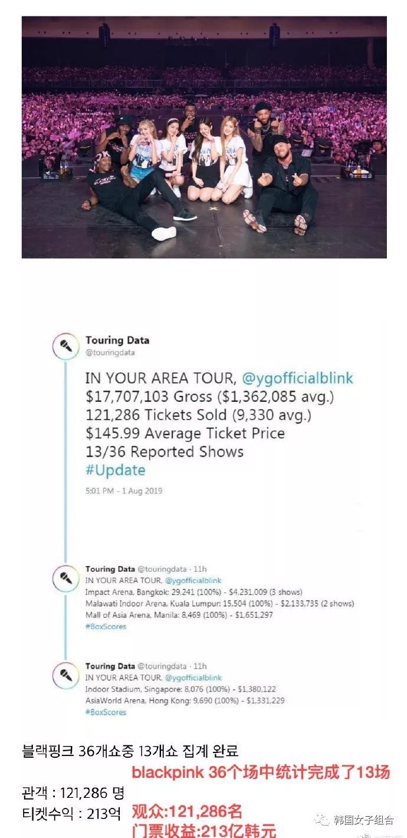Open the 5:01 PM - 1 Aug 2019 timestamp
This screenshot has width=407, height=838.
coord(124,491)
